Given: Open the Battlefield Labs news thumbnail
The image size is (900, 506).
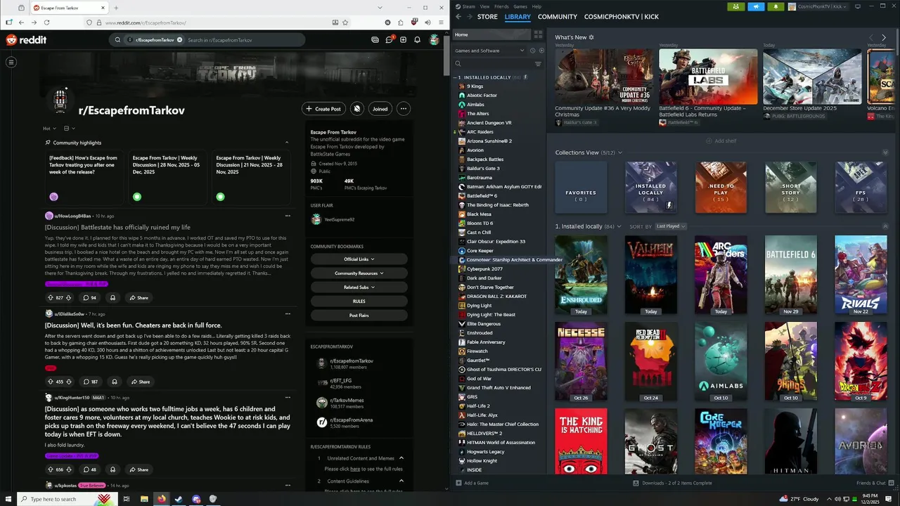Looking at the screenshot, I should point(708,77).
